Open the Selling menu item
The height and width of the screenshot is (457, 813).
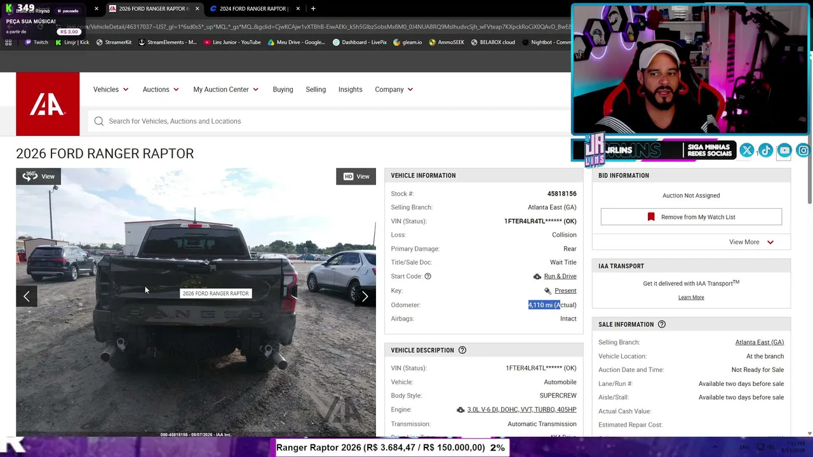tap(316, 89)
